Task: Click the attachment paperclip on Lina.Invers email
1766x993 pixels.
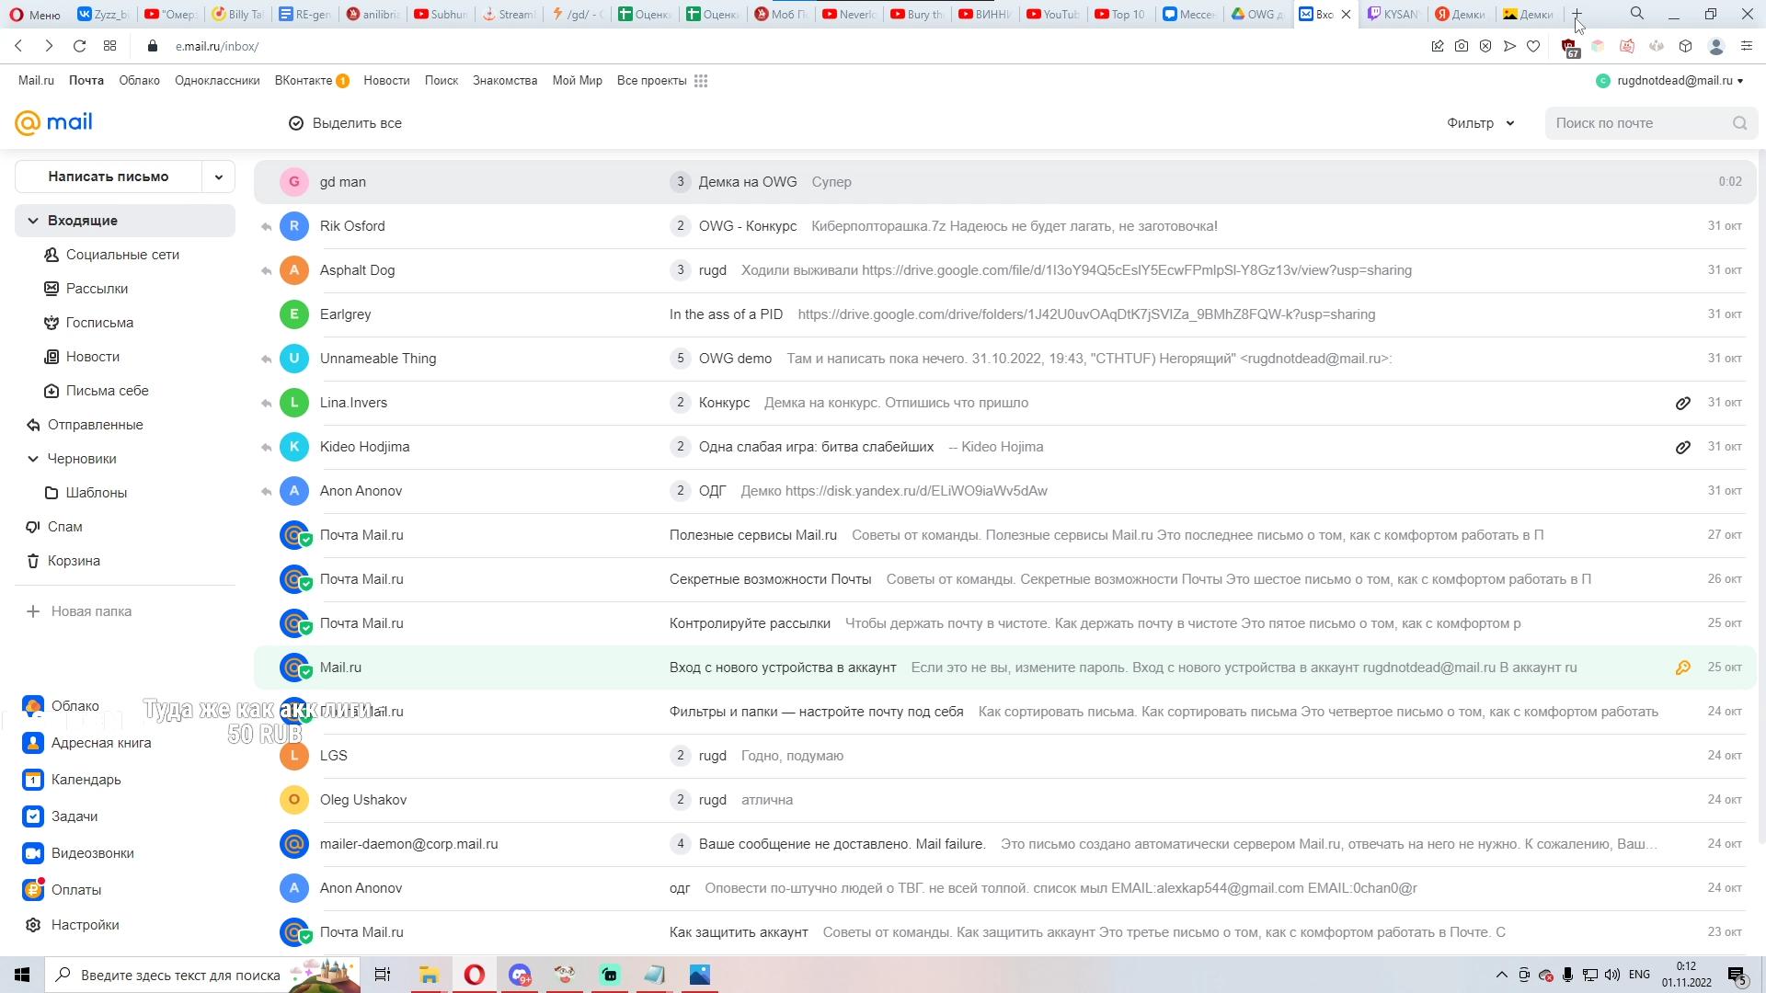Action: (1682, 403)
